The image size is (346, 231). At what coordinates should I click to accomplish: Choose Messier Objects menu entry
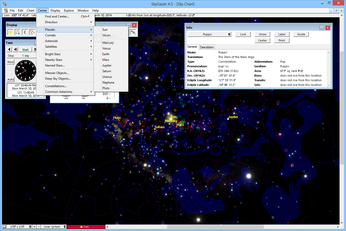(65, 73)
